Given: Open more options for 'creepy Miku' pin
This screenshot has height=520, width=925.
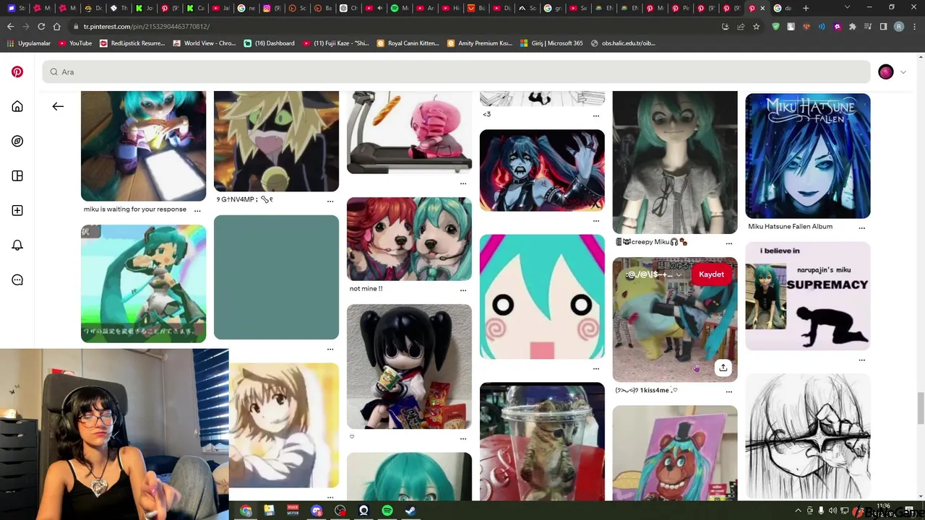Looking at the screenshot, I should (x=729, y=243).
